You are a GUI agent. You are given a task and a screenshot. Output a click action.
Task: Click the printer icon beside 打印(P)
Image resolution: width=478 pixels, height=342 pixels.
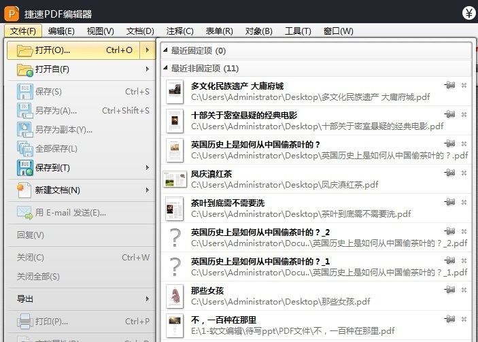click(x=25, y=322)
